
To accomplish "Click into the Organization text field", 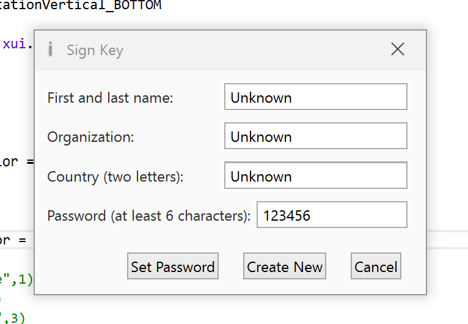I will tap(316, 136).
